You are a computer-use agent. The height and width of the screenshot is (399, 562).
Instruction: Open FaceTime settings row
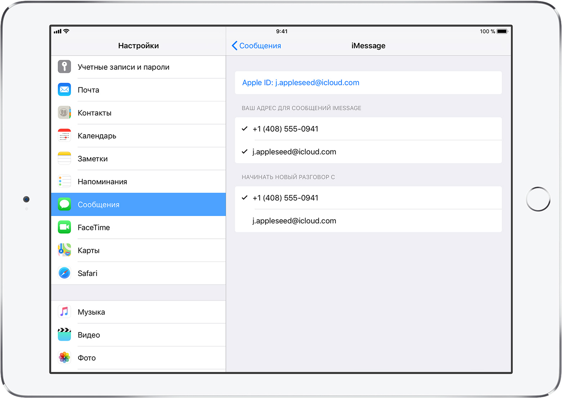click(138, 227)
